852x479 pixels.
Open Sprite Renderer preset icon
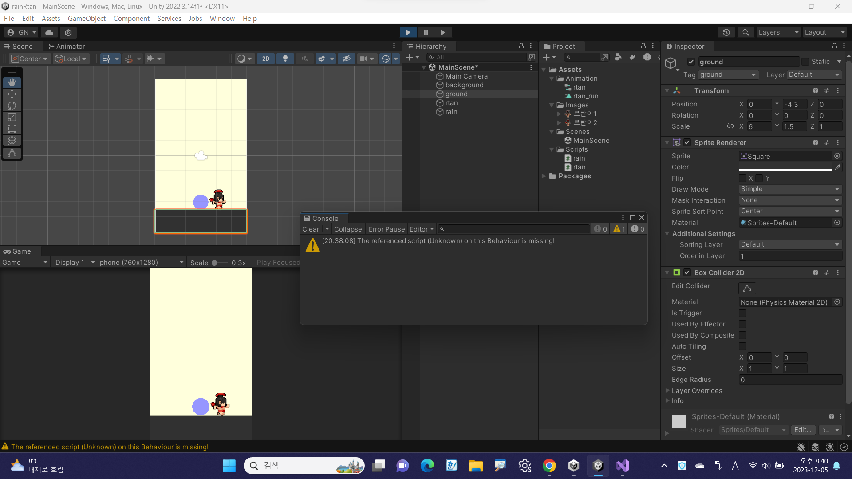[x=827, y=142]
